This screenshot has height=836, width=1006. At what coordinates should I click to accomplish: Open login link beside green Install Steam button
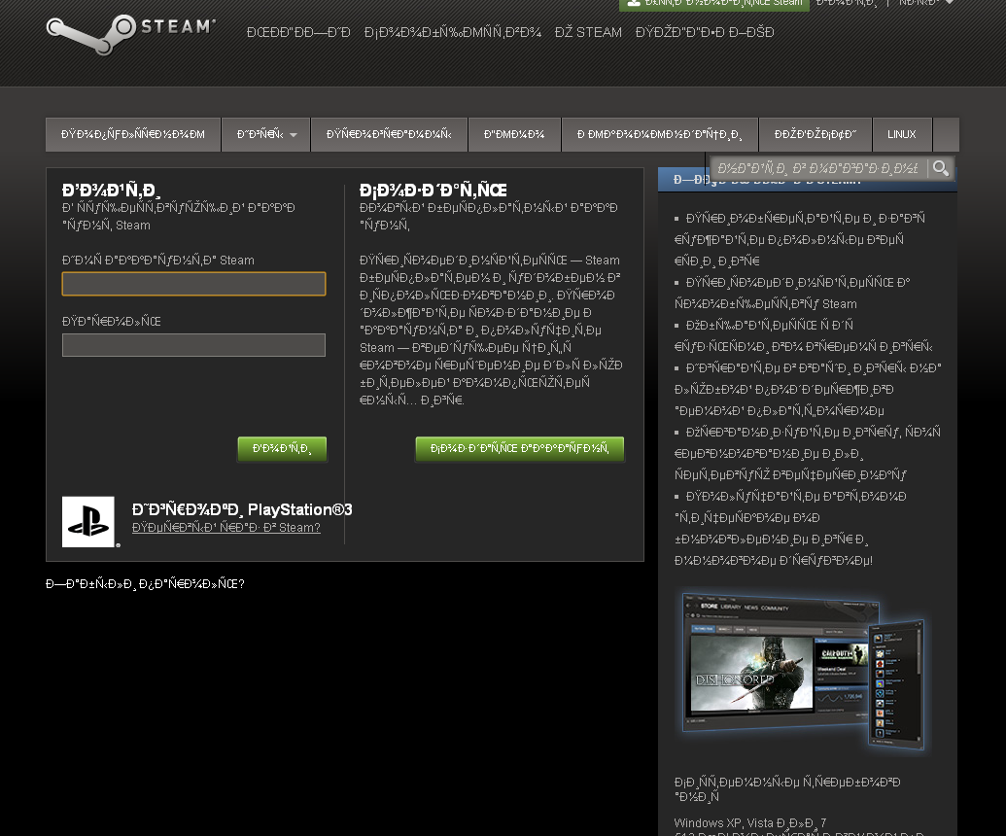[846, 3]
